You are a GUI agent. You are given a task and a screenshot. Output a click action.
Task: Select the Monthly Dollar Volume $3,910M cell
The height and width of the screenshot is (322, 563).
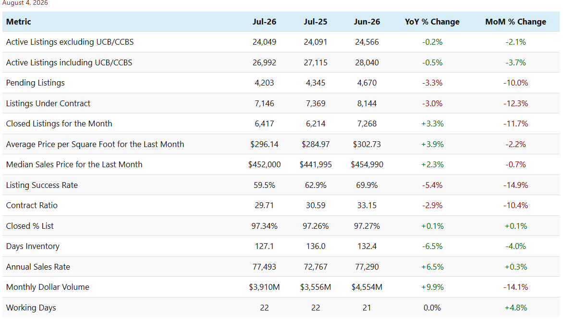coord(264,287)
